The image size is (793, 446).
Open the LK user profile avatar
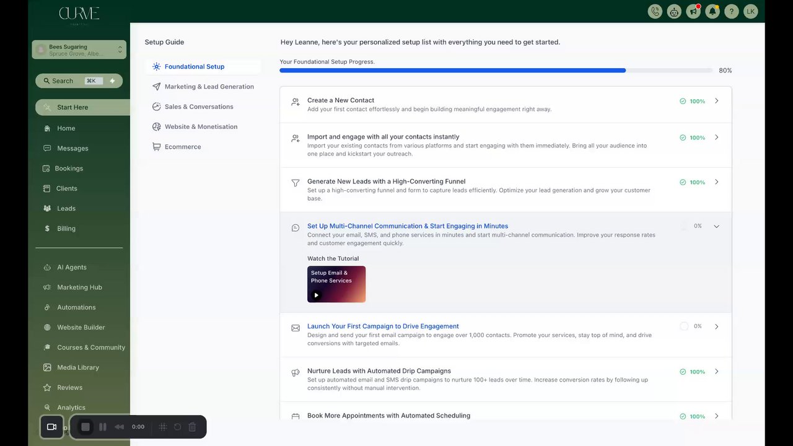tap(750, 11)
